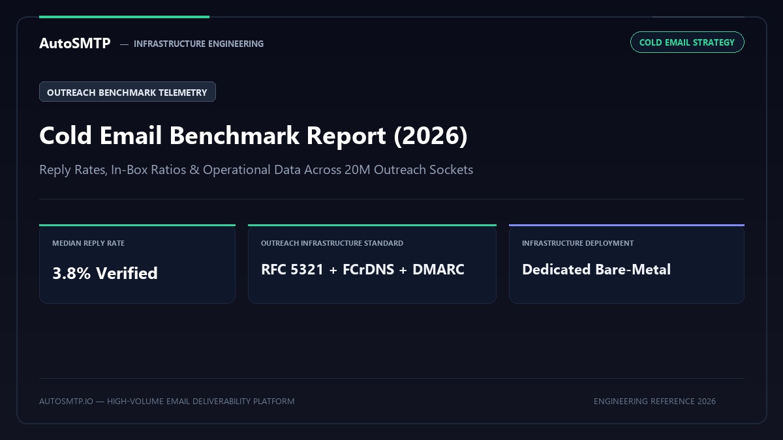This screenshot has width=783, height=440.
Task: Click the Median Reply Rate label
Action: coord(88,243)
